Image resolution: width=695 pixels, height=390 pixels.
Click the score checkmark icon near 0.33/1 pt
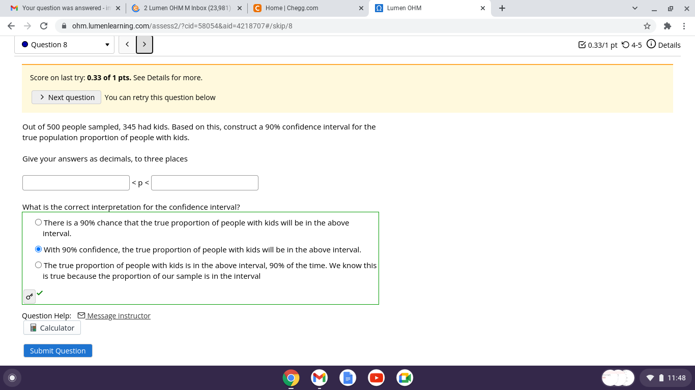click(x=583, y=45)
